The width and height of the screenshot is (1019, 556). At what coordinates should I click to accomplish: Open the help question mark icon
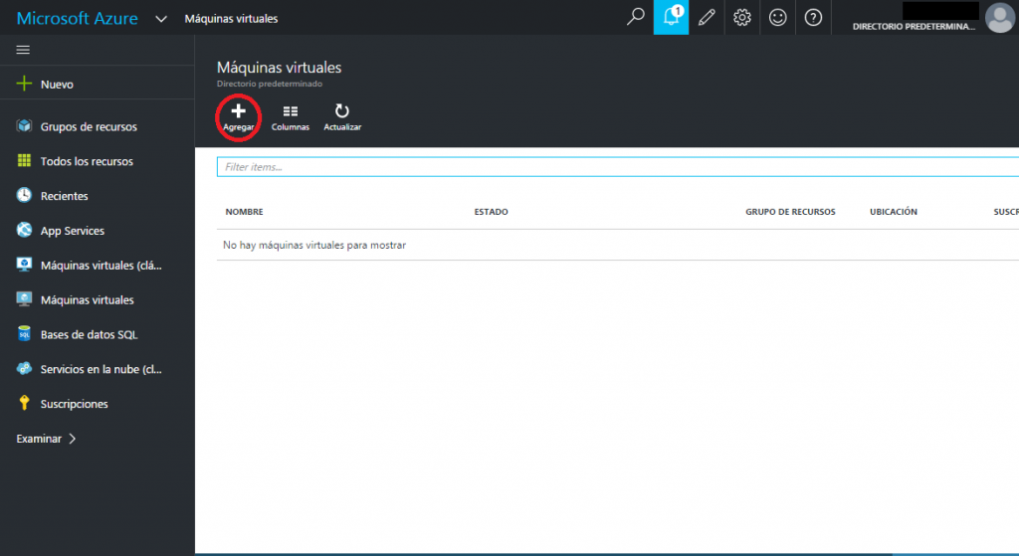(813, 17)
